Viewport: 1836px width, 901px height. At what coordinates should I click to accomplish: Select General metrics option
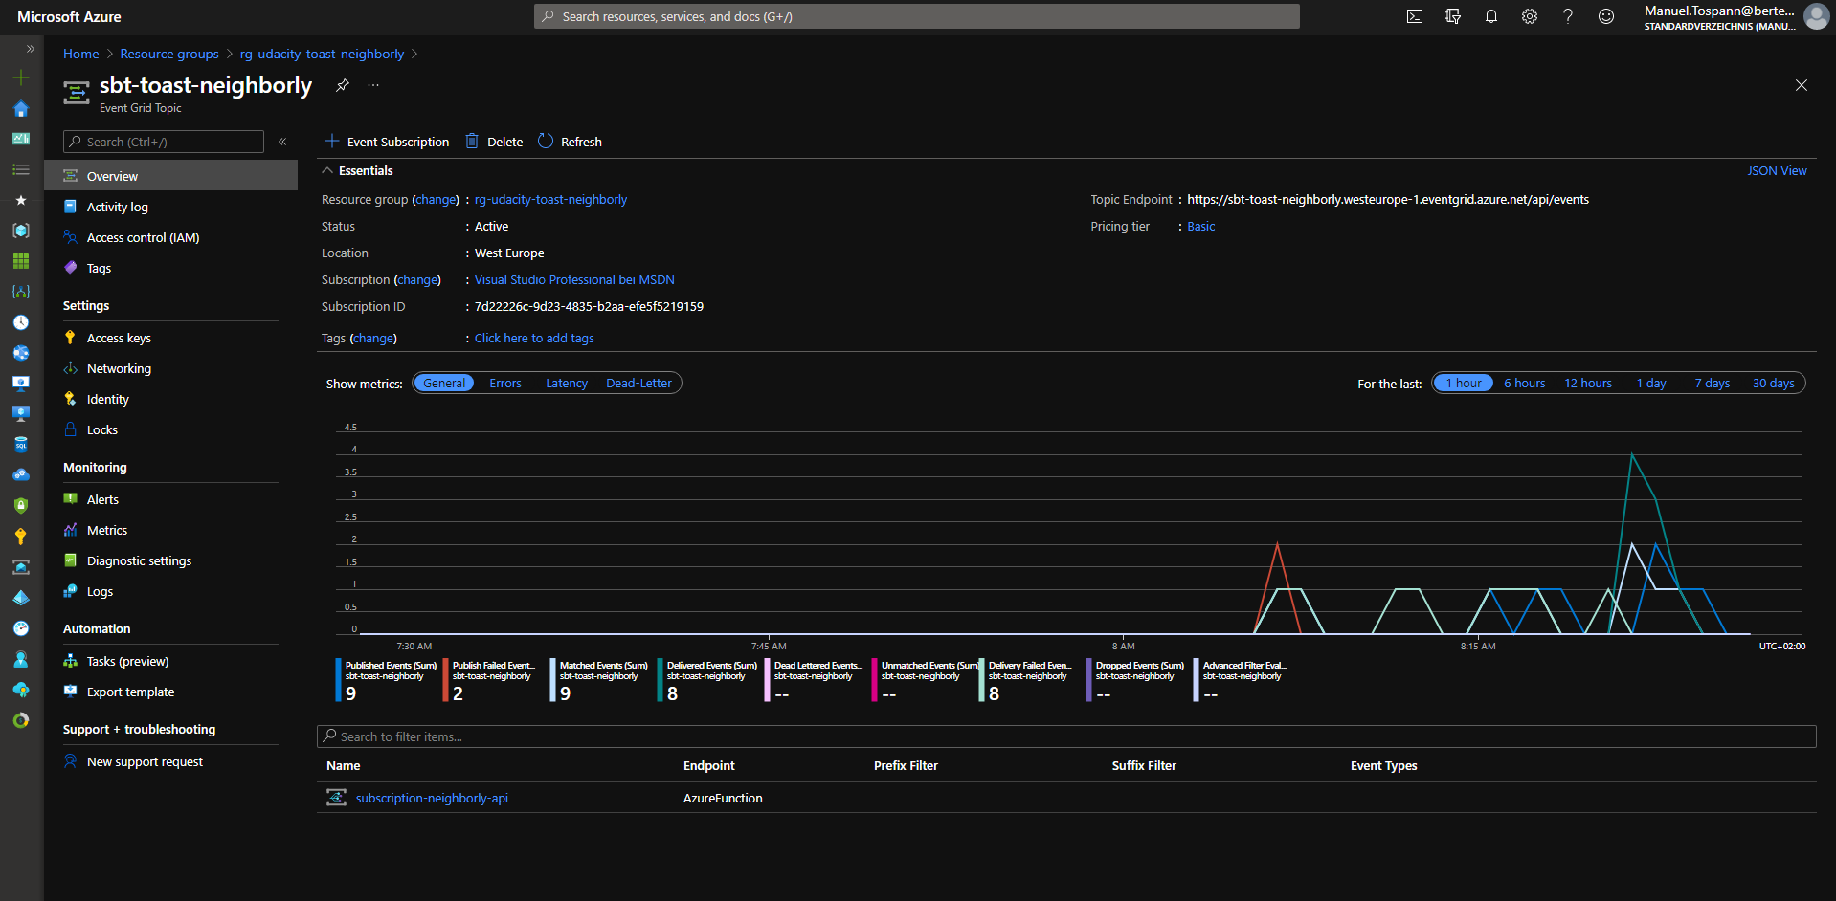click(x=444, y=384)
